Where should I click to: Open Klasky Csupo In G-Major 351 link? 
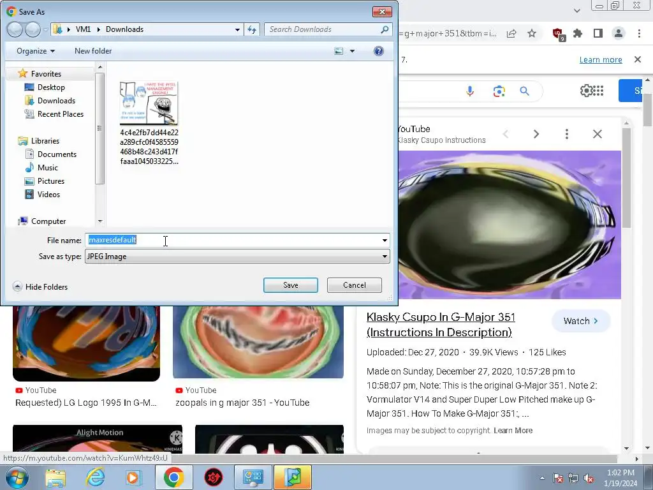pyautogui.click(x=441, y=325)
